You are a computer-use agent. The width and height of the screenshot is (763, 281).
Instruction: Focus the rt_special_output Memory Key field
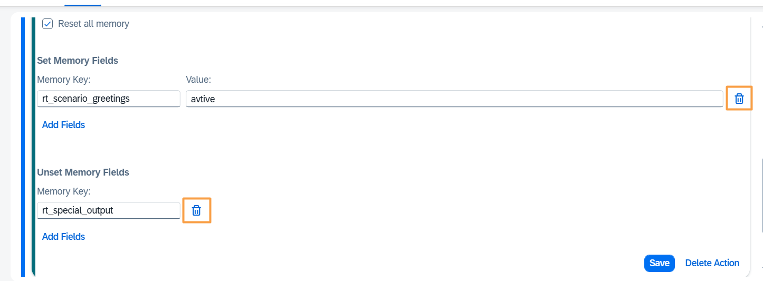(x=109, y=210)
